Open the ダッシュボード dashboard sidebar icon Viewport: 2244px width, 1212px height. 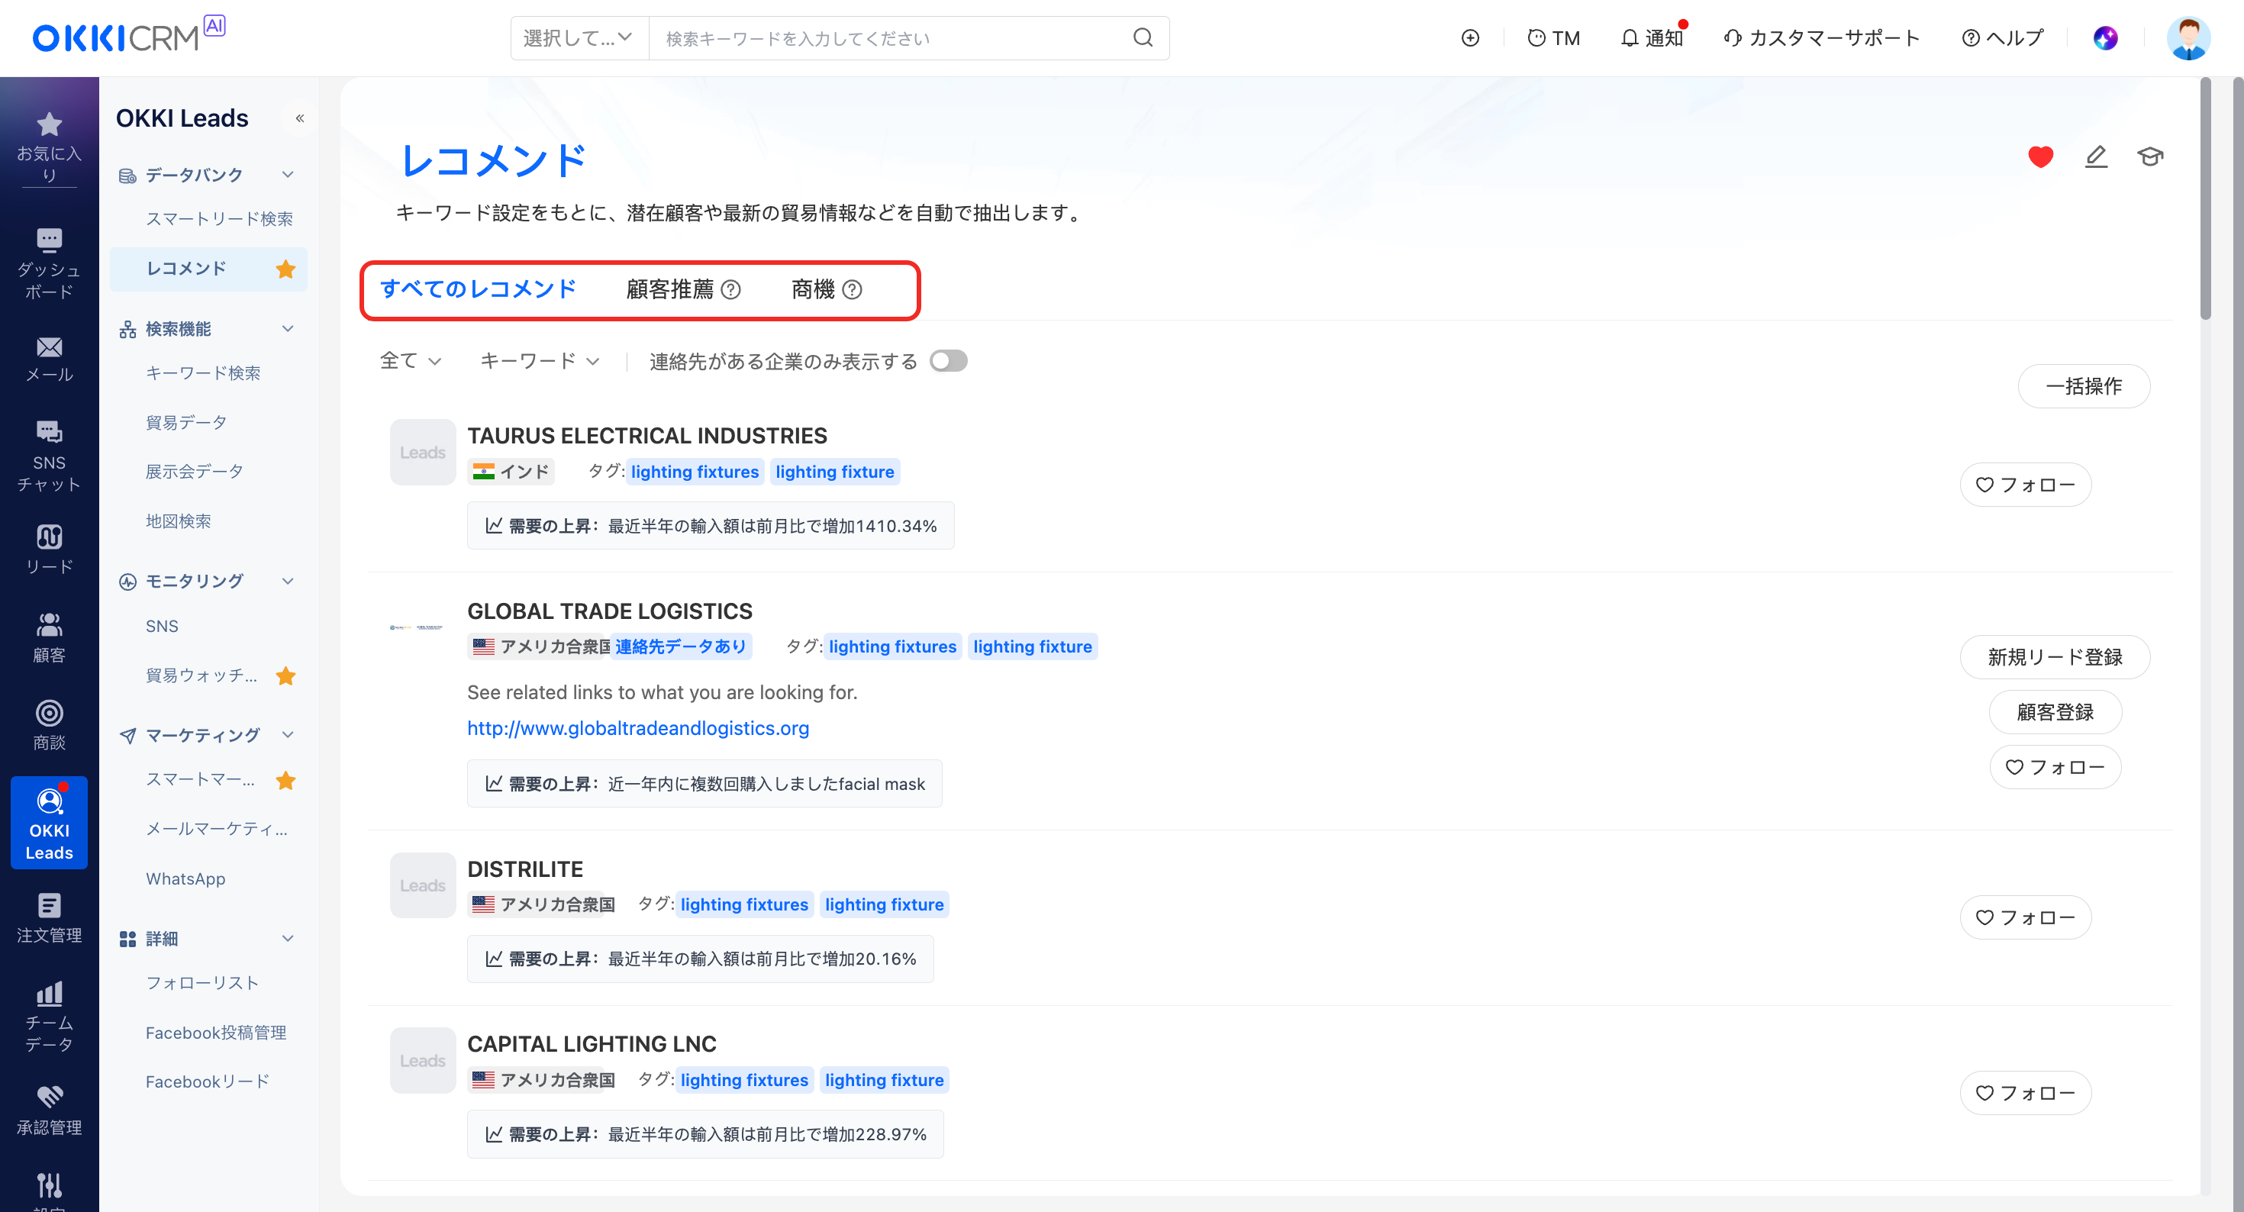click(49, 264)
